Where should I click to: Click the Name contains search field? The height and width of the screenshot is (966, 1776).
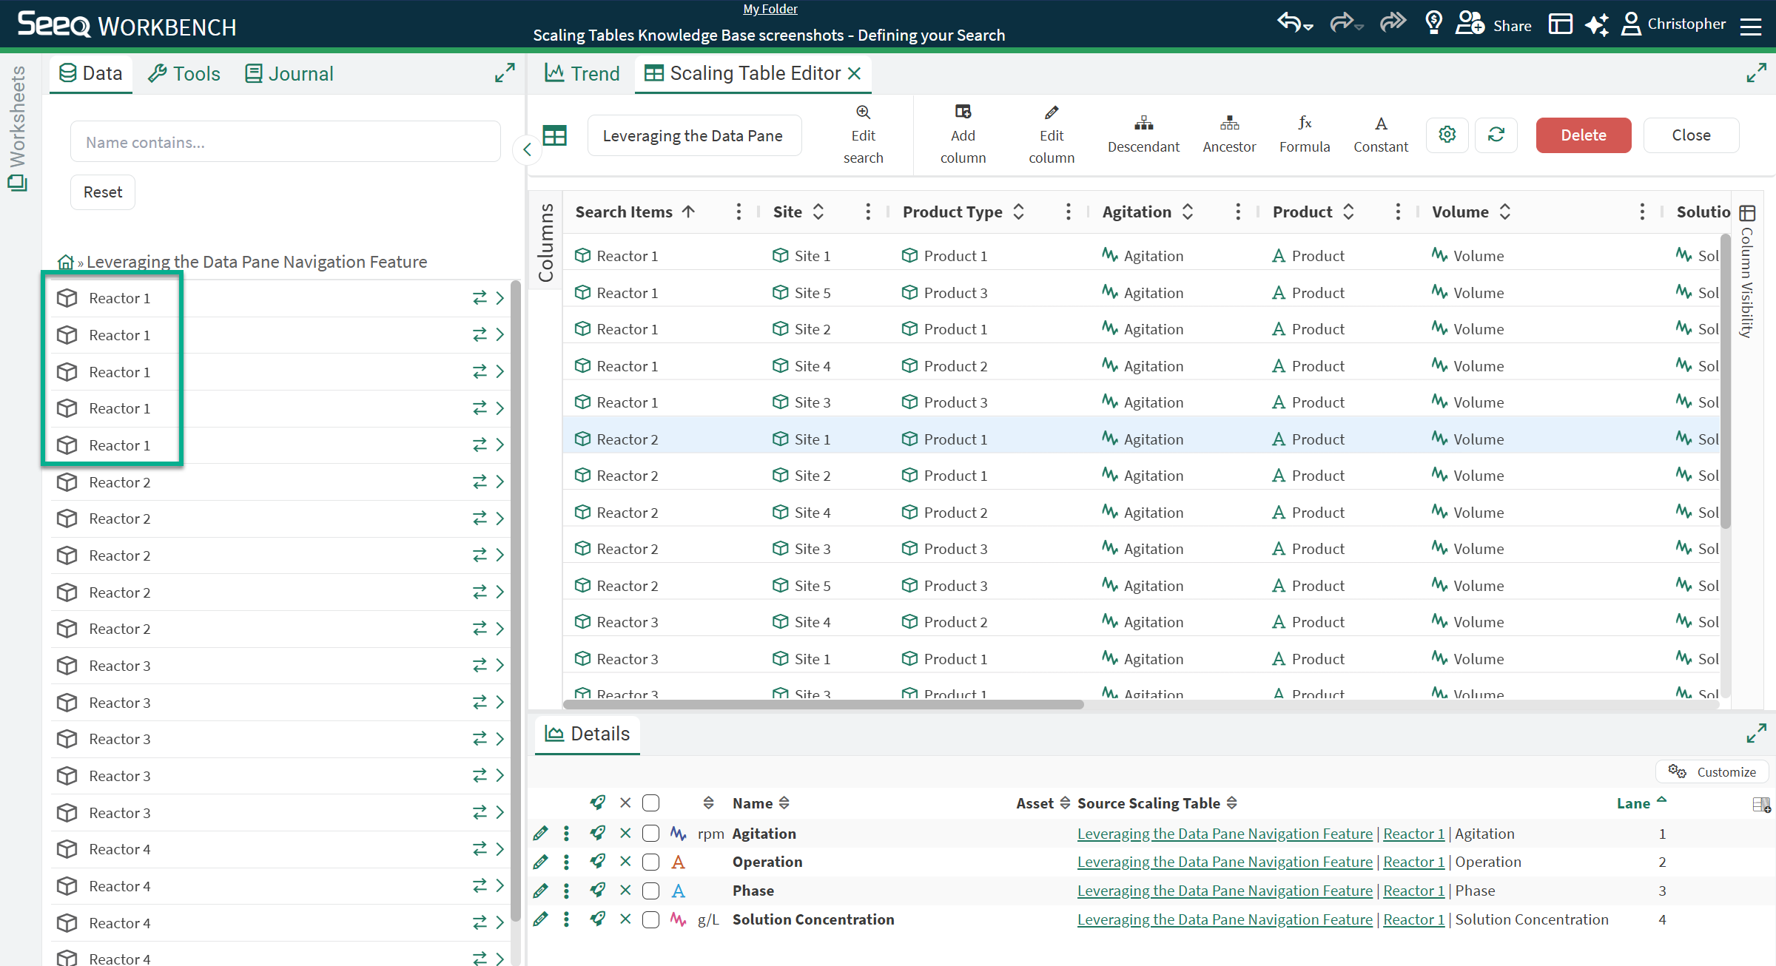tap(285, 142)
